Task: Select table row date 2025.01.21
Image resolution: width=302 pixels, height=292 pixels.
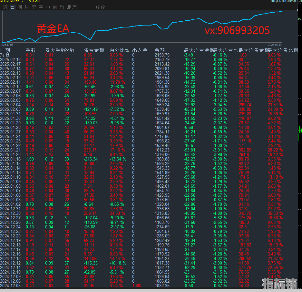Action: tap(10, 150)
